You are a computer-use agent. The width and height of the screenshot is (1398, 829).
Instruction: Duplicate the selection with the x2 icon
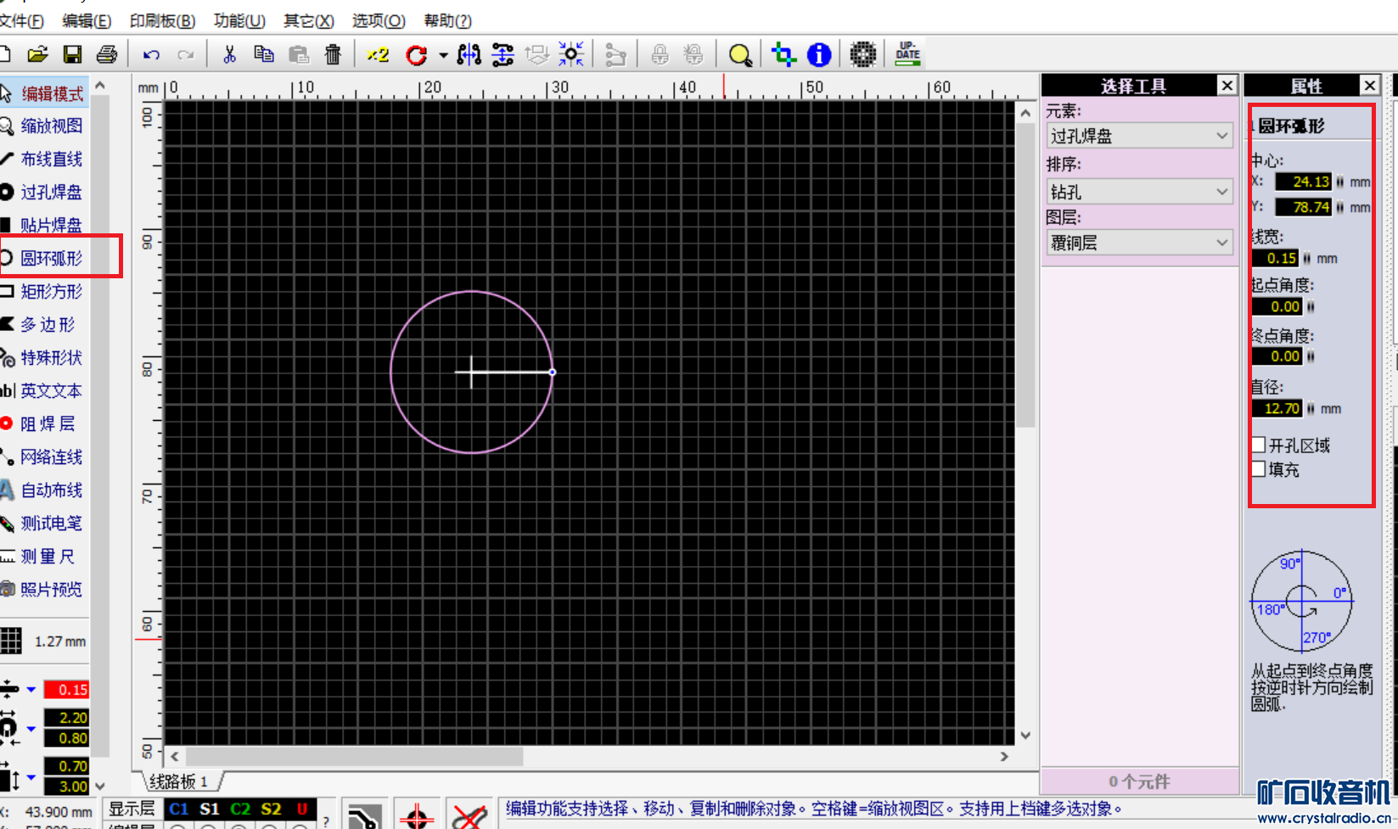pos(378,55)
